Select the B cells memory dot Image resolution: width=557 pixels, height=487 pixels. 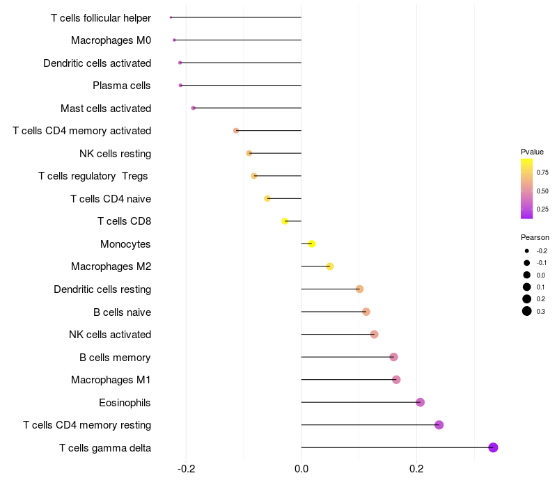[x=393, y=357]
